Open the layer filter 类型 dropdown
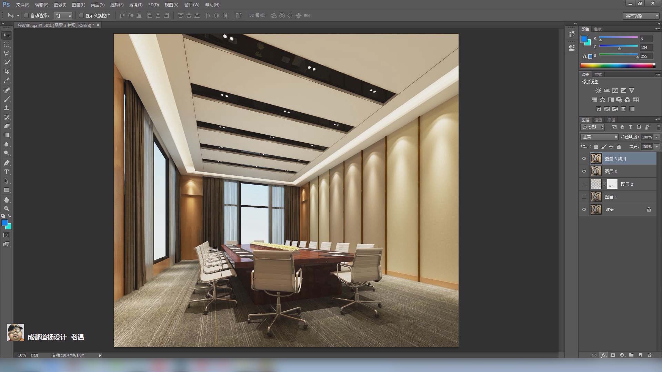662x372 pixels. point(593,127)
